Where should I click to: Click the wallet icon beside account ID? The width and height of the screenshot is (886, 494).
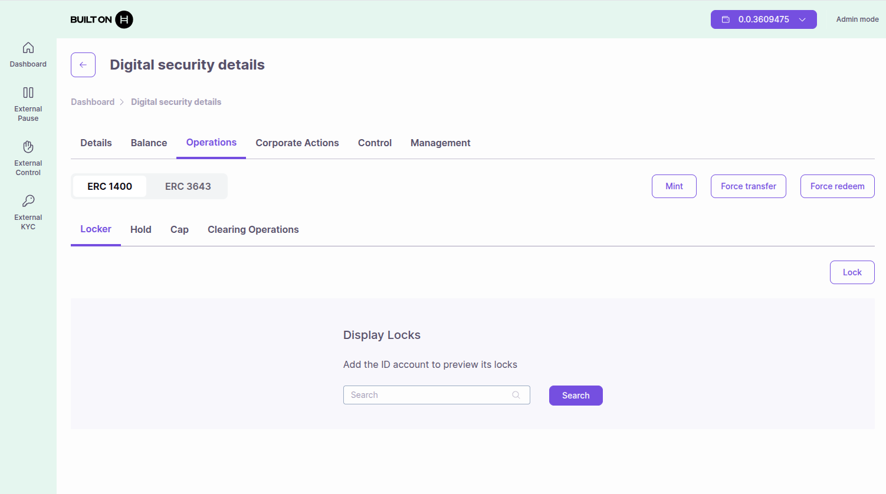pyautogui.click(x=726, y=19)
